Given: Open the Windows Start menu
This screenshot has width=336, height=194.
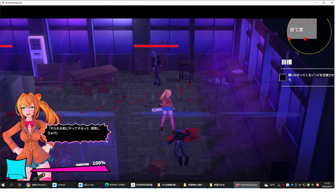Looking at the screenshot, I should point(3,184).
